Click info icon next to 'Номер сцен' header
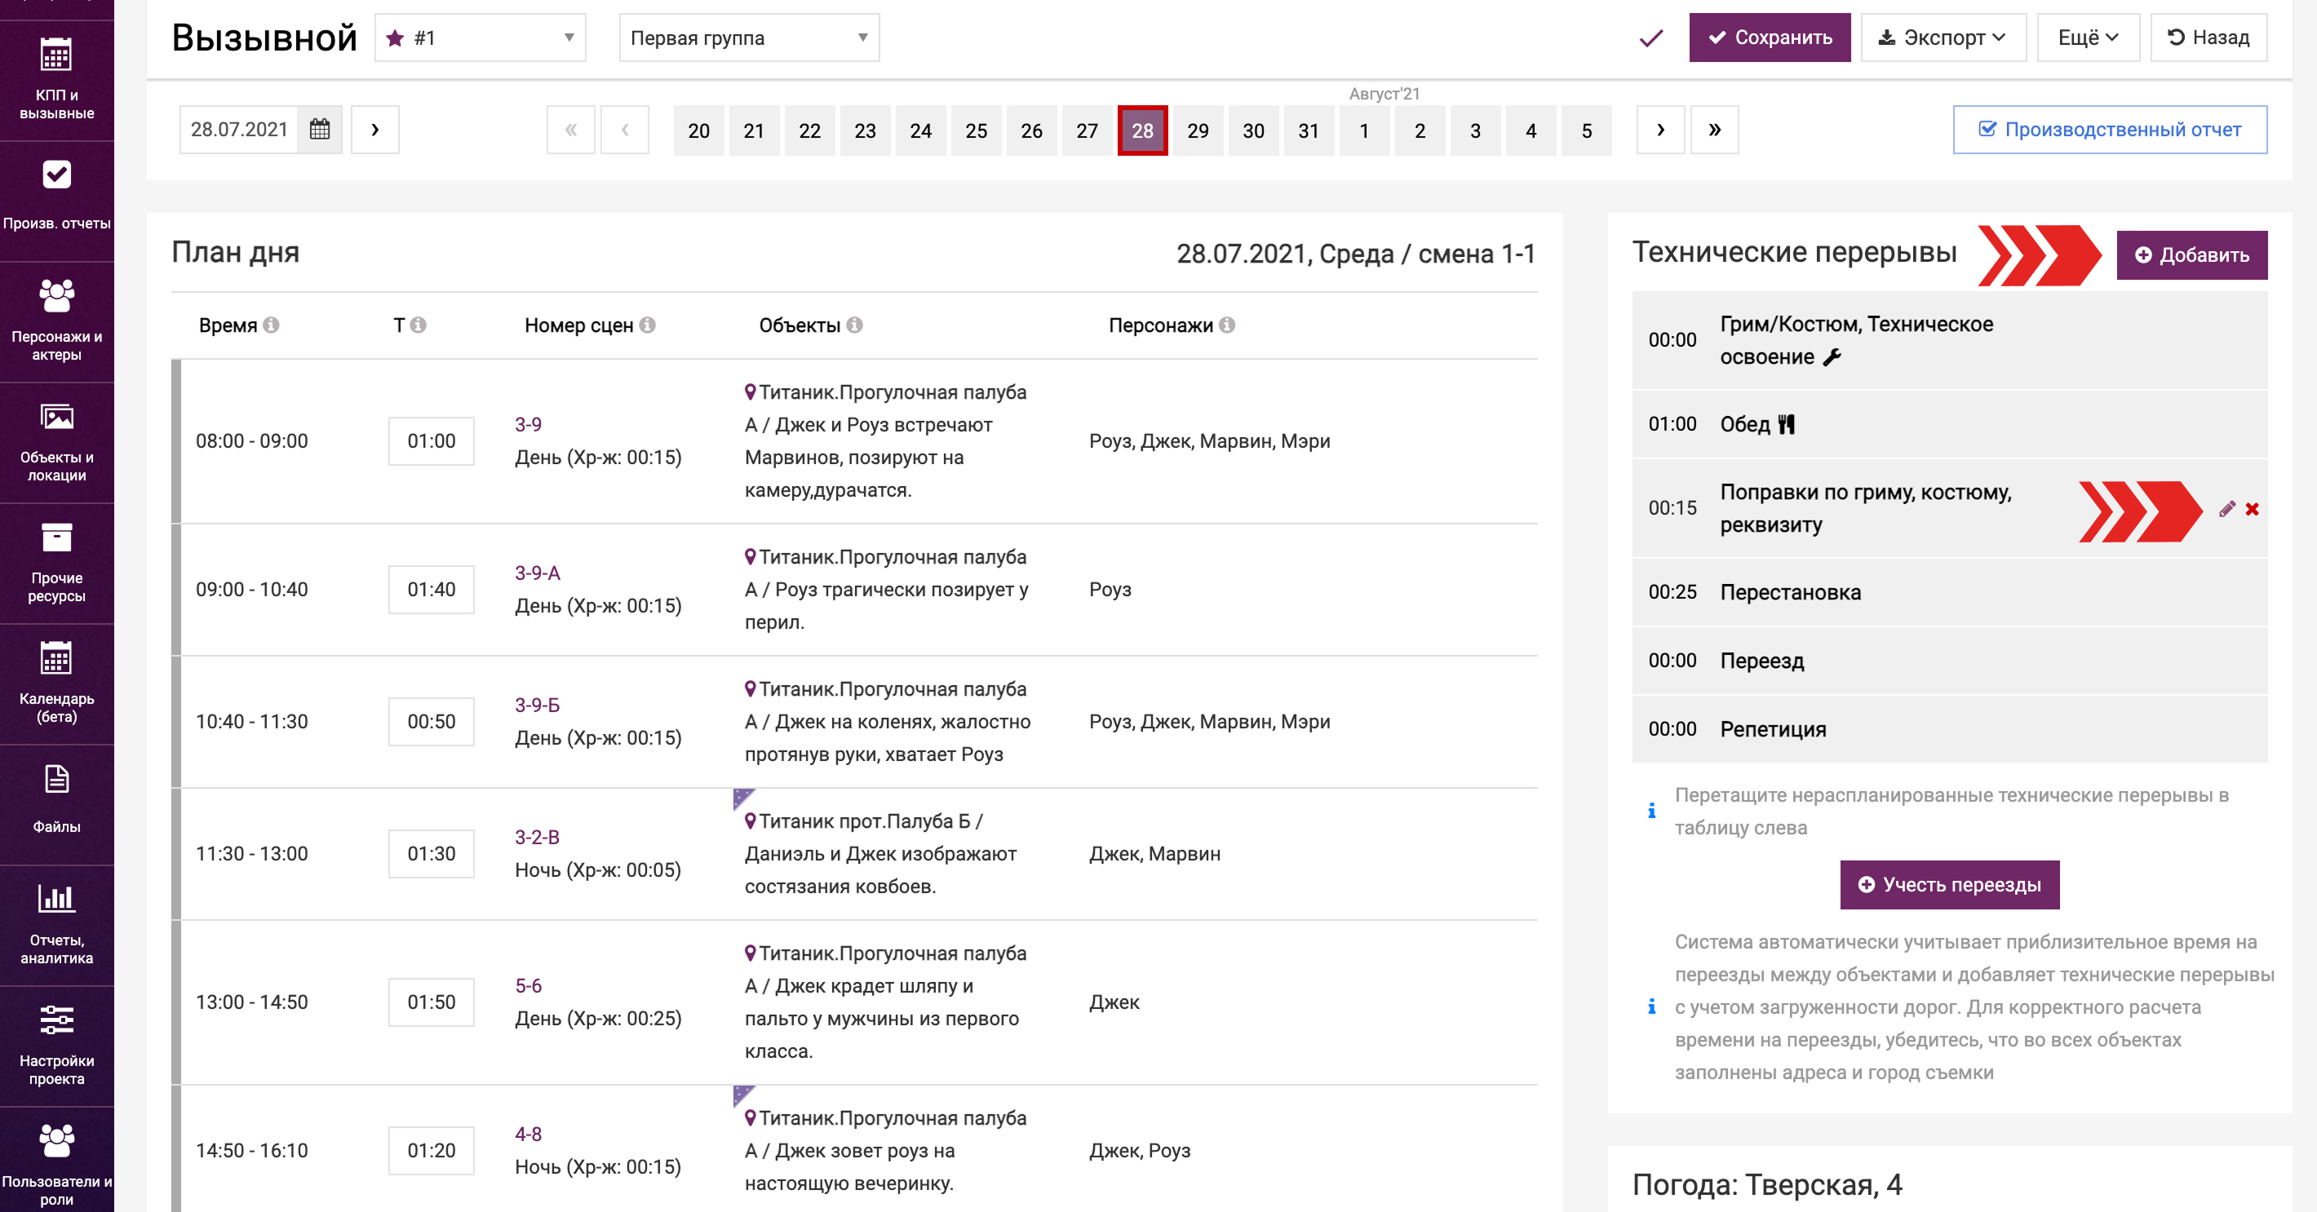The image size is (2317, 1212). [x=648, y=325]
